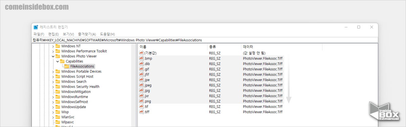Expand the Windows Search key
The width and height of the screenshot is (406, 127).
click(53, 82)
